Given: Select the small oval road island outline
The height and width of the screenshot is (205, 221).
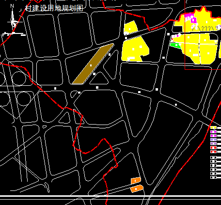Looking at the screenshot, I should (74, 94).
